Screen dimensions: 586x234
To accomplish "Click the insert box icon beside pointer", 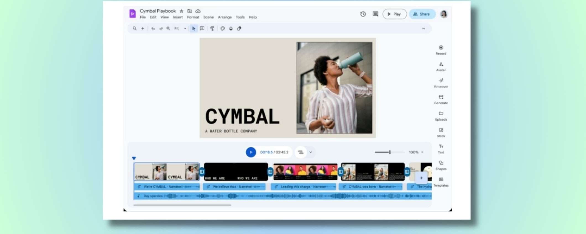I will 202,28.
